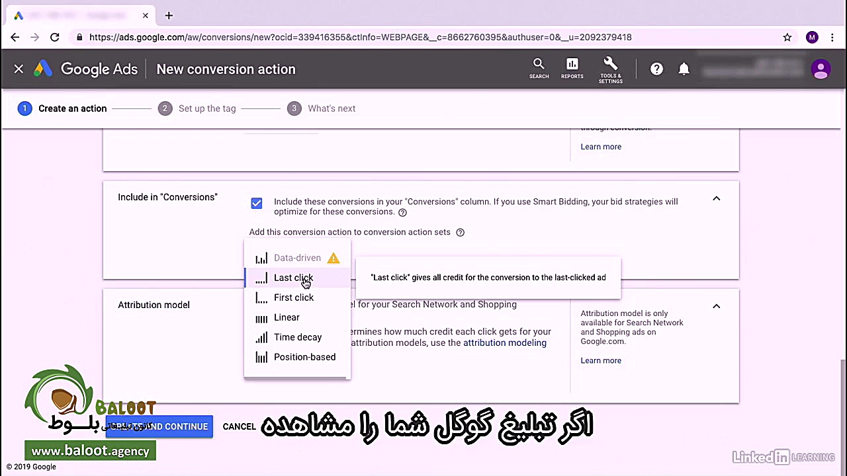Open the Reports panel in Google Ads

[x=572, y=69]
